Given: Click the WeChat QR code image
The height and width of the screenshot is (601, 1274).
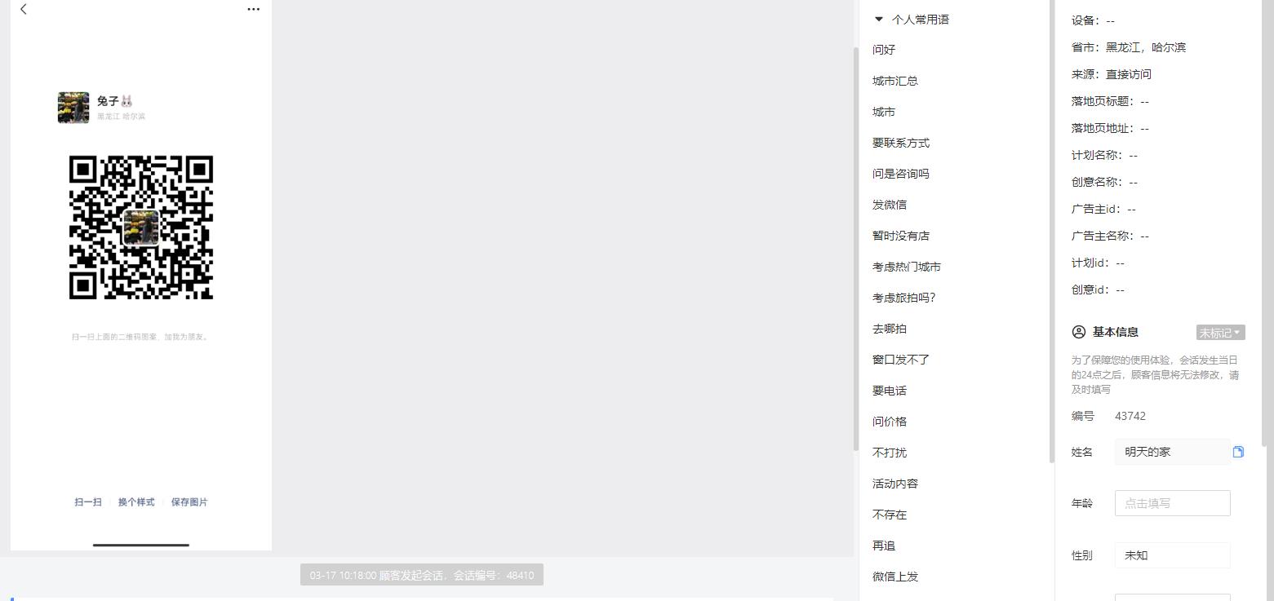Looking at the screenshot, I should point(141,228).
